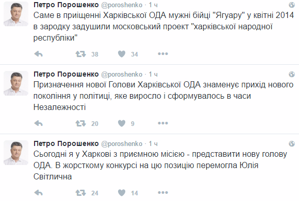Image resolution: width=299 pixels, height=201 pixels.
Task: Like the tweet with 34 likes
Action: [x=122, y=54]
